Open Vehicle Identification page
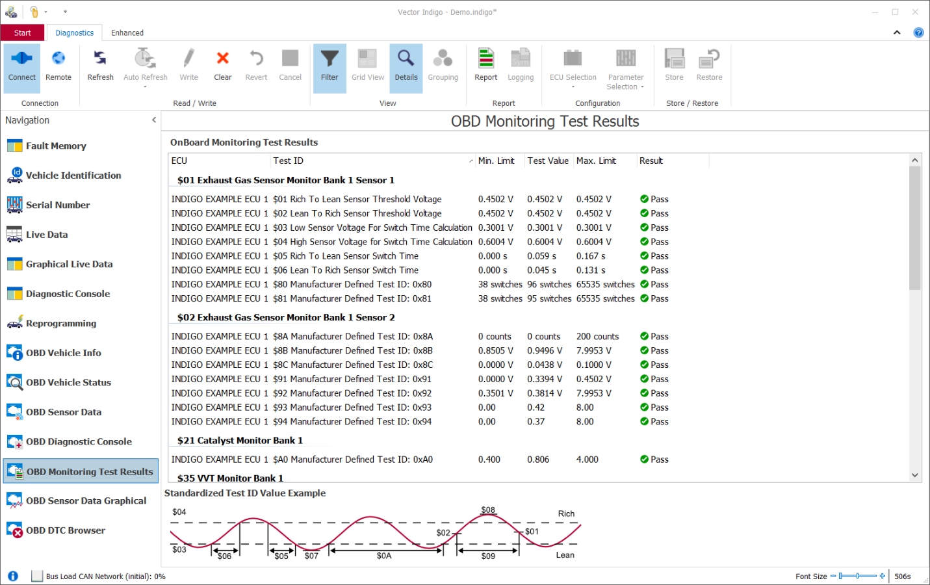This screenshot has height=585, width=930. point(81,175)
